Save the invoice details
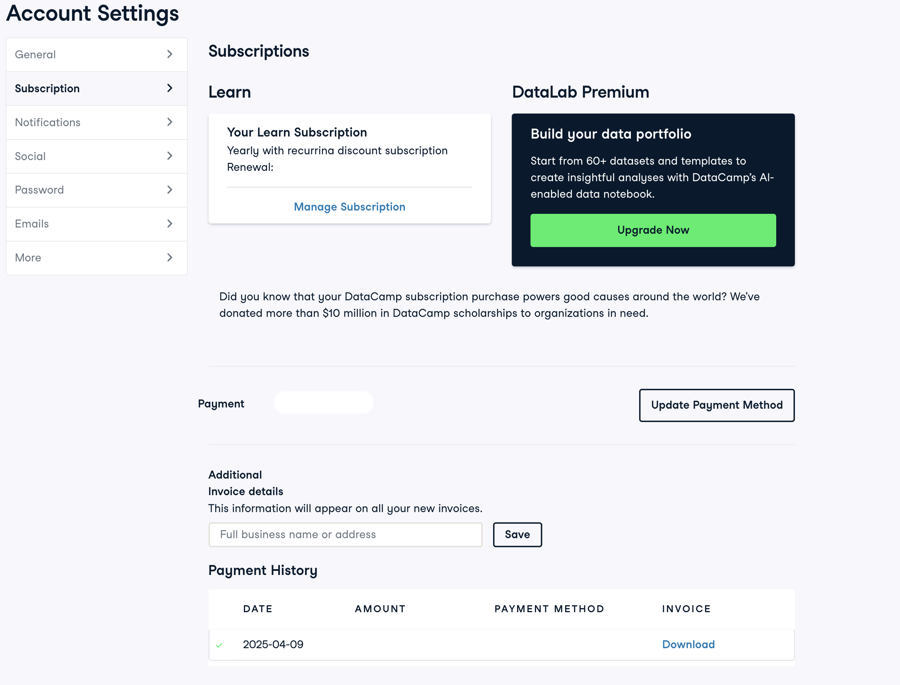The height and width of the screenshot is (685, 900). 517,534
